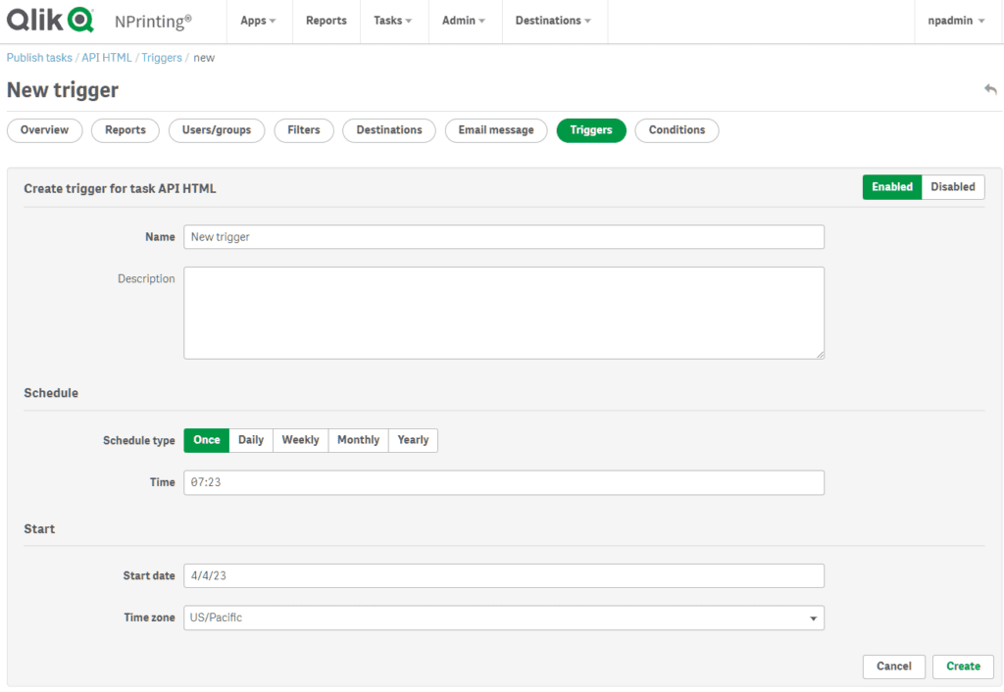This screenshot has width=1004, height=692.
Task: Click the description textarea resize handle
Action: (x=820, y=354)
